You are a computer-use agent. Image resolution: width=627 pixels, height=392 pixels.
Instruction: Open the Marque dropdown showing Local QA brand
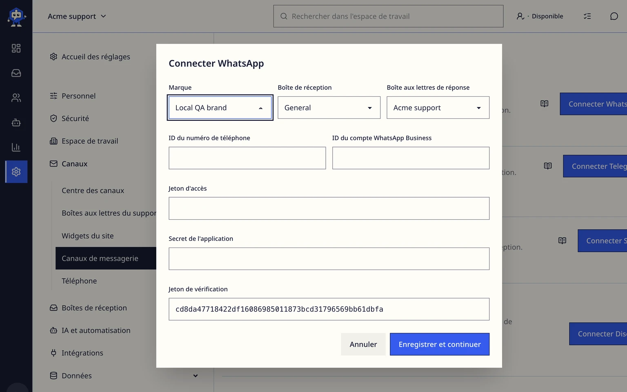pyautogui.click(x=220, y=108)
